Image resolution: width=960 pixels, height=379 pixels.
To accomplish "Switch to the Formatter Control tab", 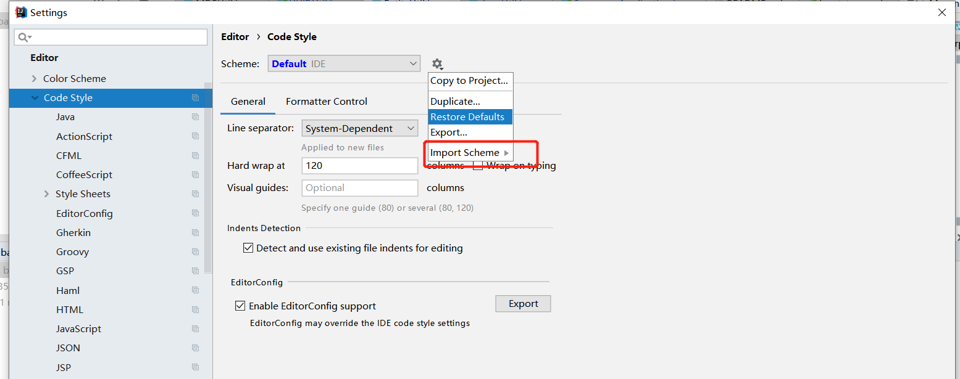I will click(326, 102).
